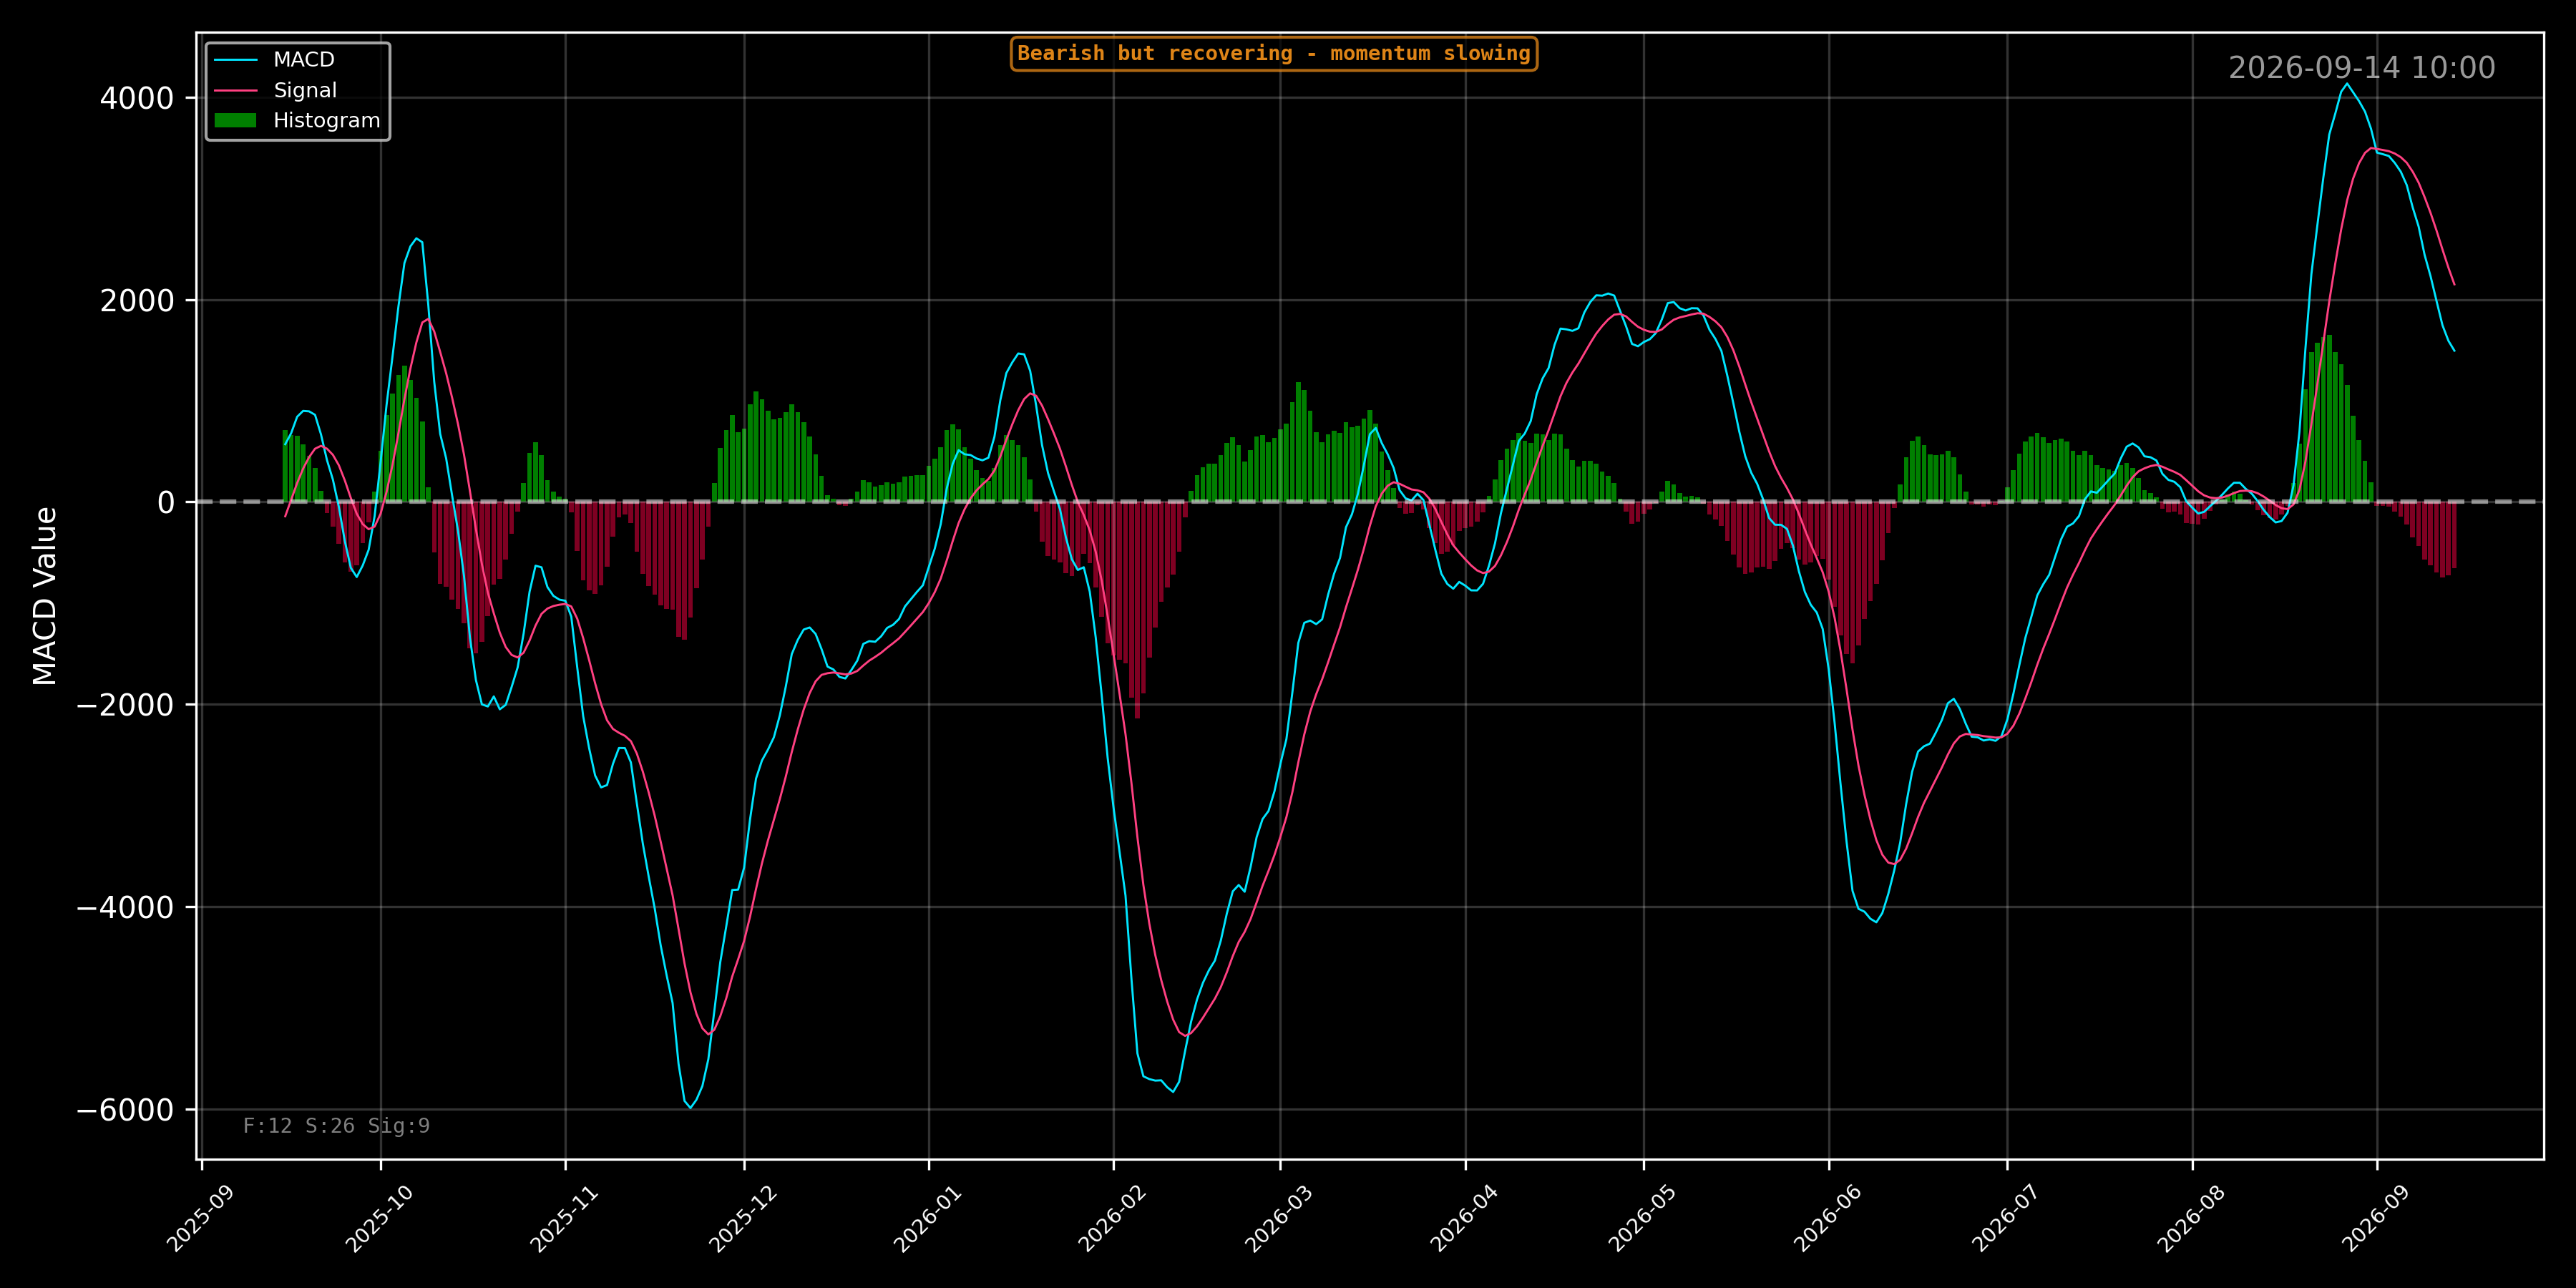Click the 4000 y-axis tick label
The height and width of the screenshot is (1288, 2576).
[x=137, y=99]
